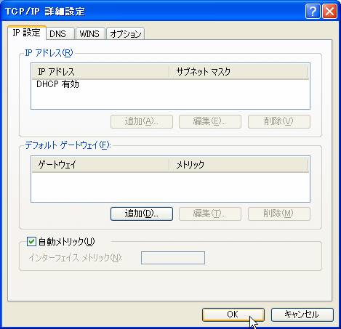Click the empty default gateway list area
341x329 pixels.
click(170, 187)
